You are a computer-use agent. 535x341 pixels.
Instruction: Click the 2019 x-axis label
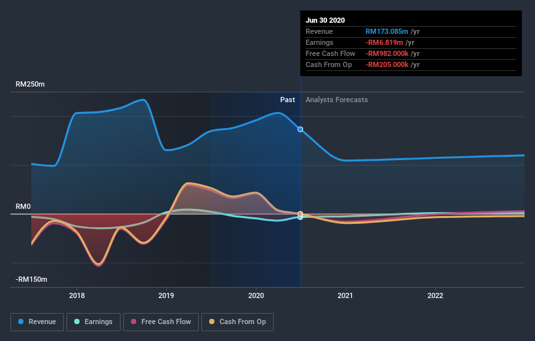point(166,295)
